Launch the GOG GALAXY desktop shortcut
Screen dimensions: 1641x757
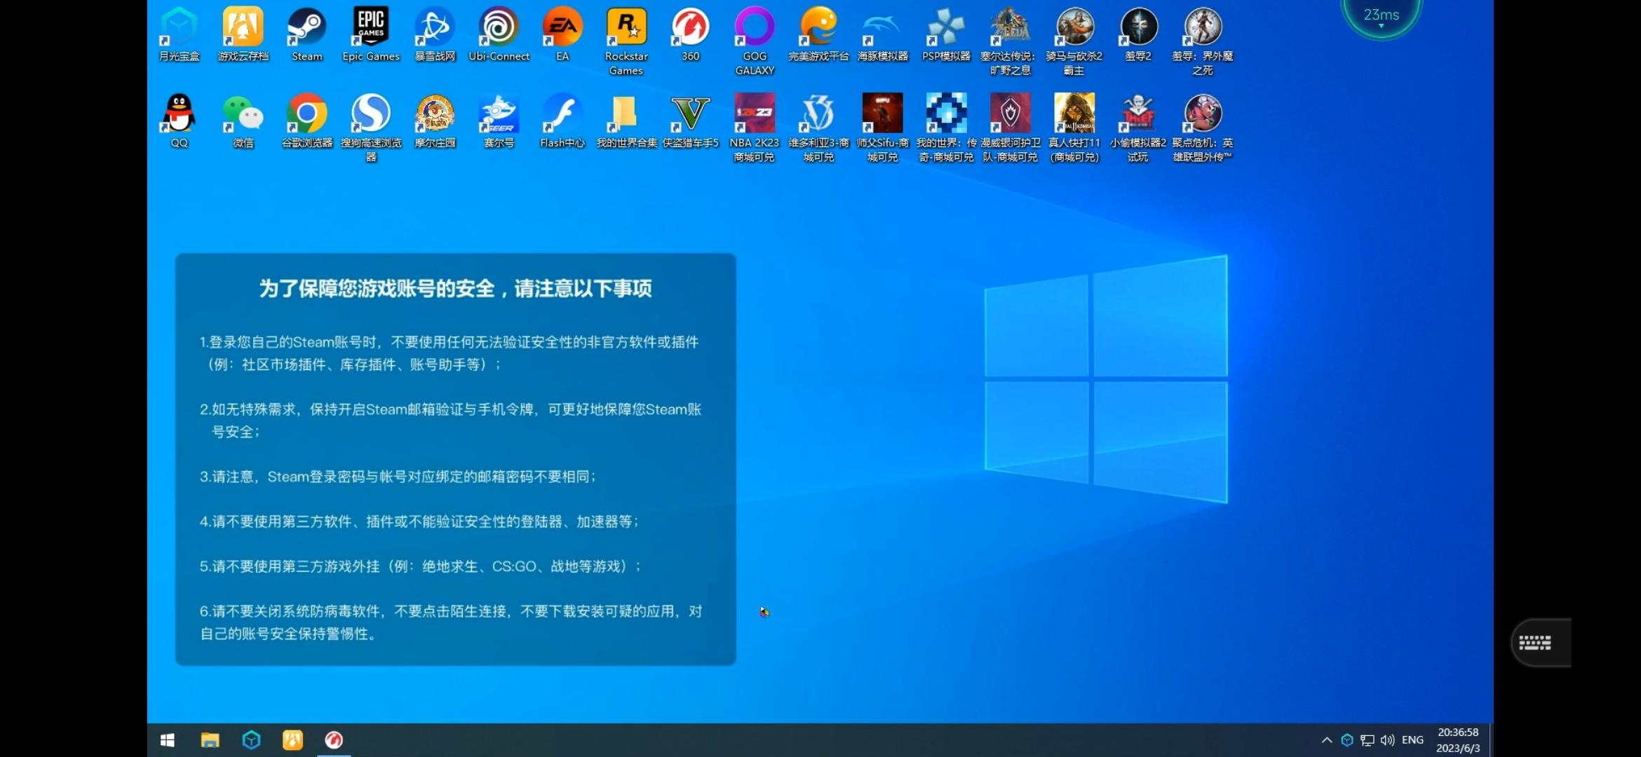click(x=755, y=41)
